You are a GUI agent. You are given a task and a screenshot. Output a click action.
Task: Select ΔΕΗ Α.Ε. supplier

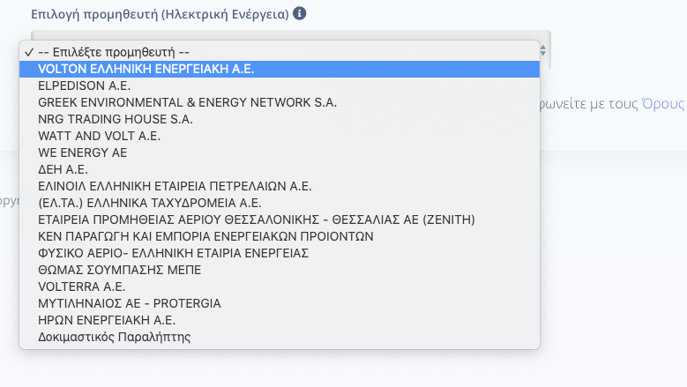[x=280, y=169]
